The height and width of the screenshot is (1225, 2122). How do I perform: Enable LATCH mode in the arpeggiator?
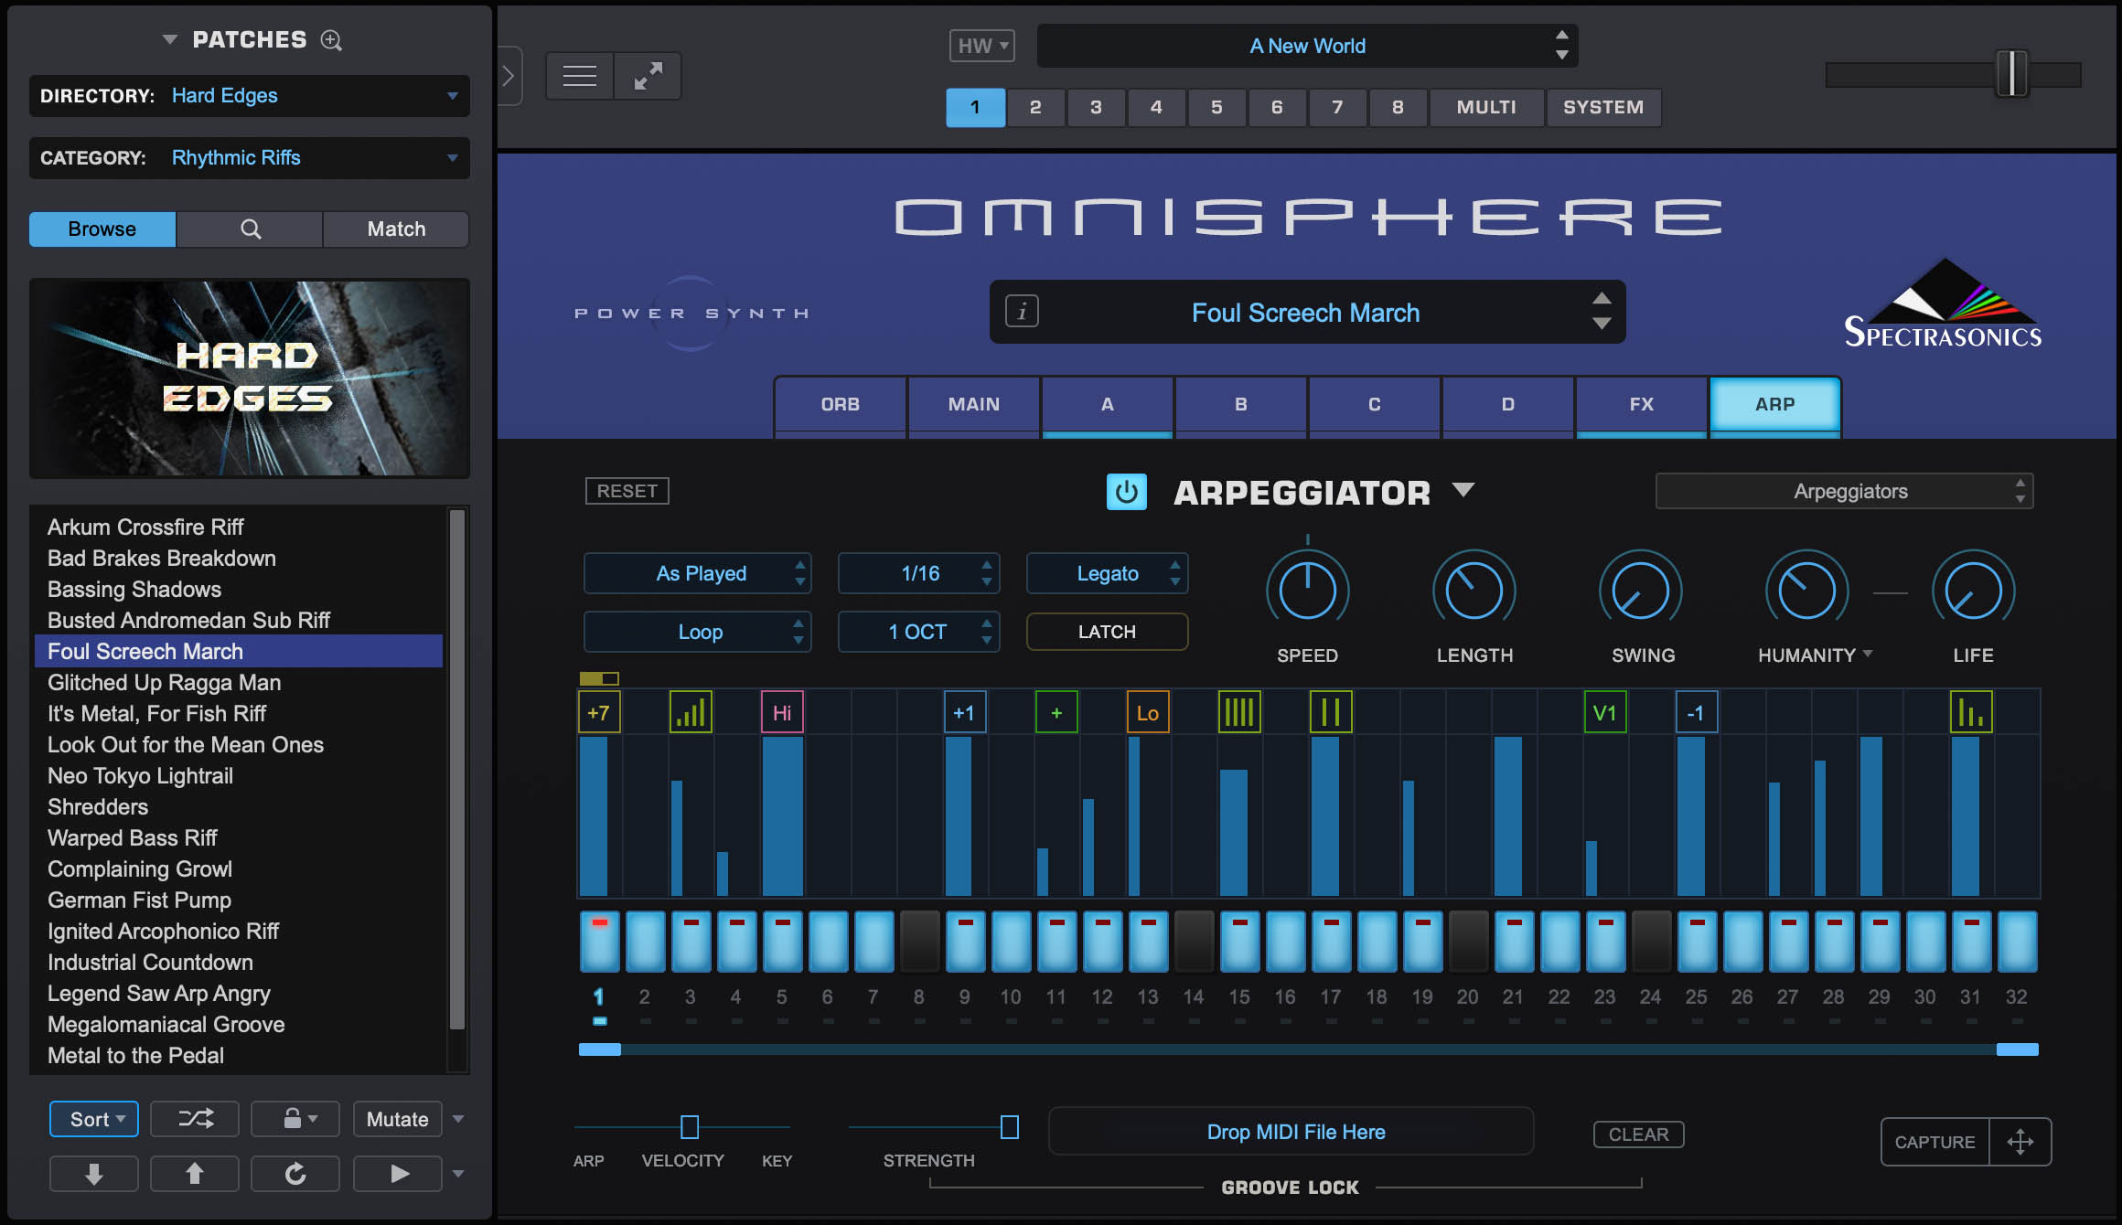click(1107, 631)
